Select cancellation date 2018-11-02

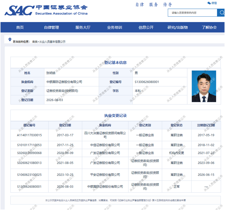pyautogui.click(x=206, y=145)
